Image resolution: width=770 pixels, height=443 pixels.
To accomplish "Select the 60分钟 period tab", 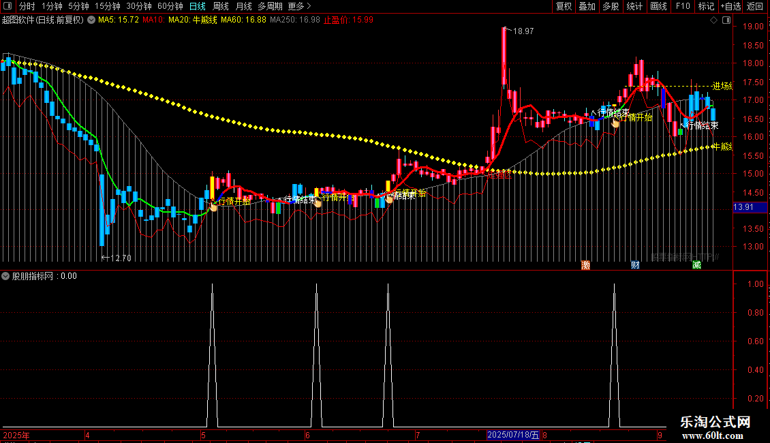I will [x=170, y=6].
